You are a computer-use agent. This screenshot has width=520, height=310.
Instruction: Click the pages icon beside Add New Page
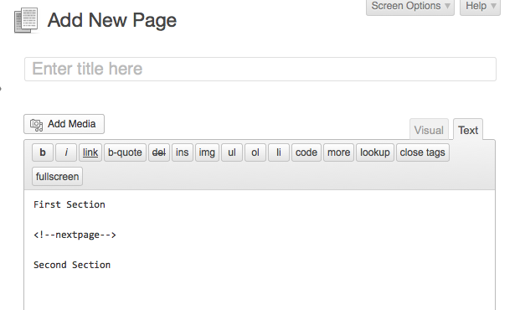[x=26, y=21]
